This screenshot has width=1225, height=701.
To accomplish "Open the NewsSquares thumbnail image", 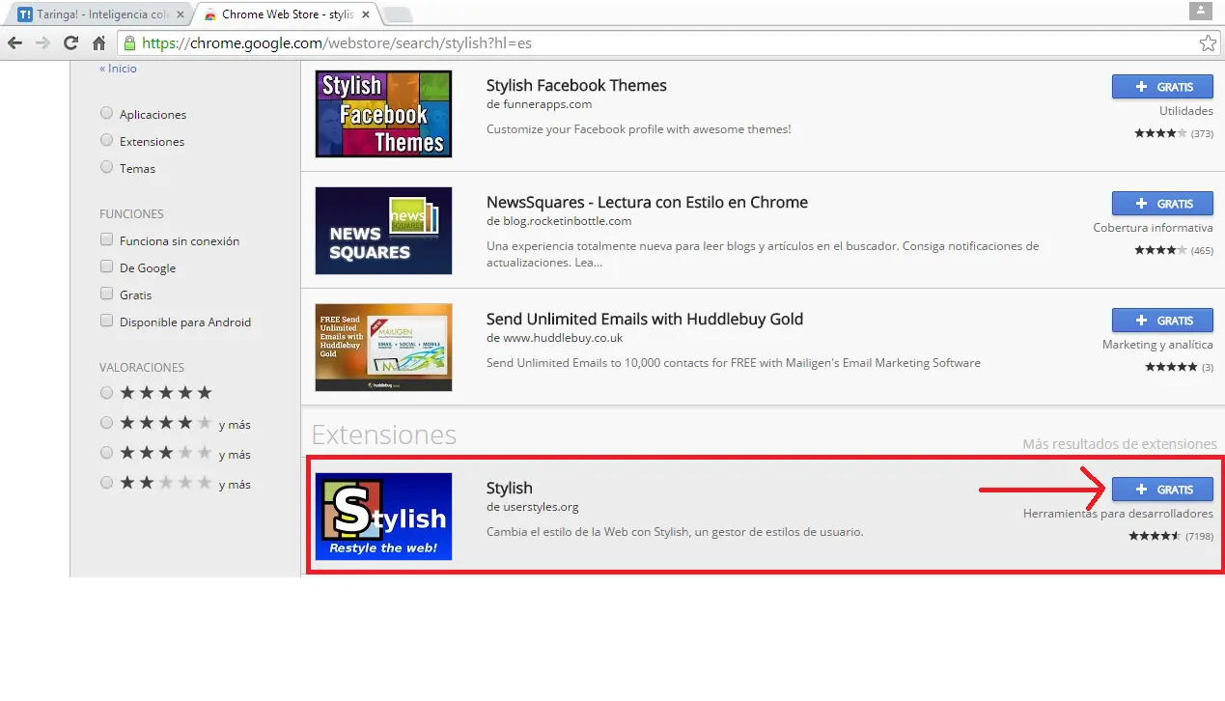I will click(x=383, y=231).
